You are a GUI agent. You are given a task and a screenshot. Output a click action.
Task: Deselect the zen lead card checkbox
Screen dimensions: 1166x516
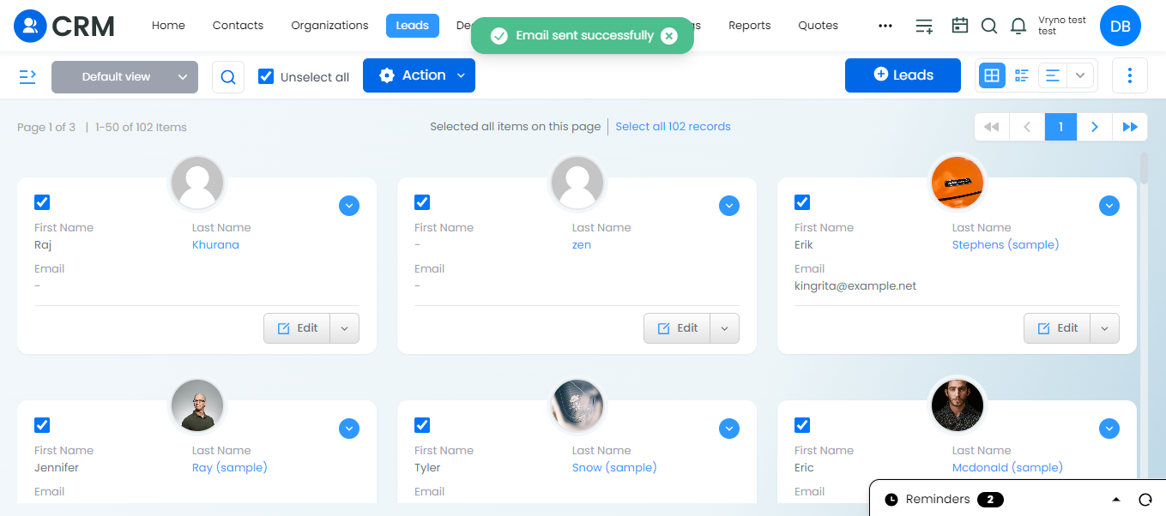(x=422, y=202)
